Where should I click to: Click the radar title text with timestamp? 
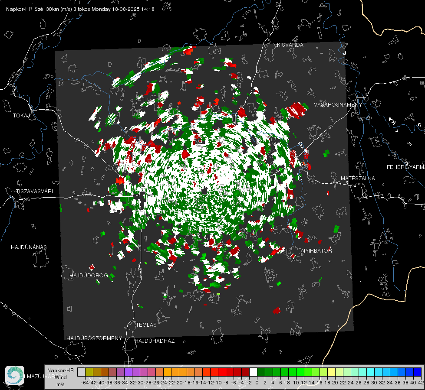(x=80, y=9)
